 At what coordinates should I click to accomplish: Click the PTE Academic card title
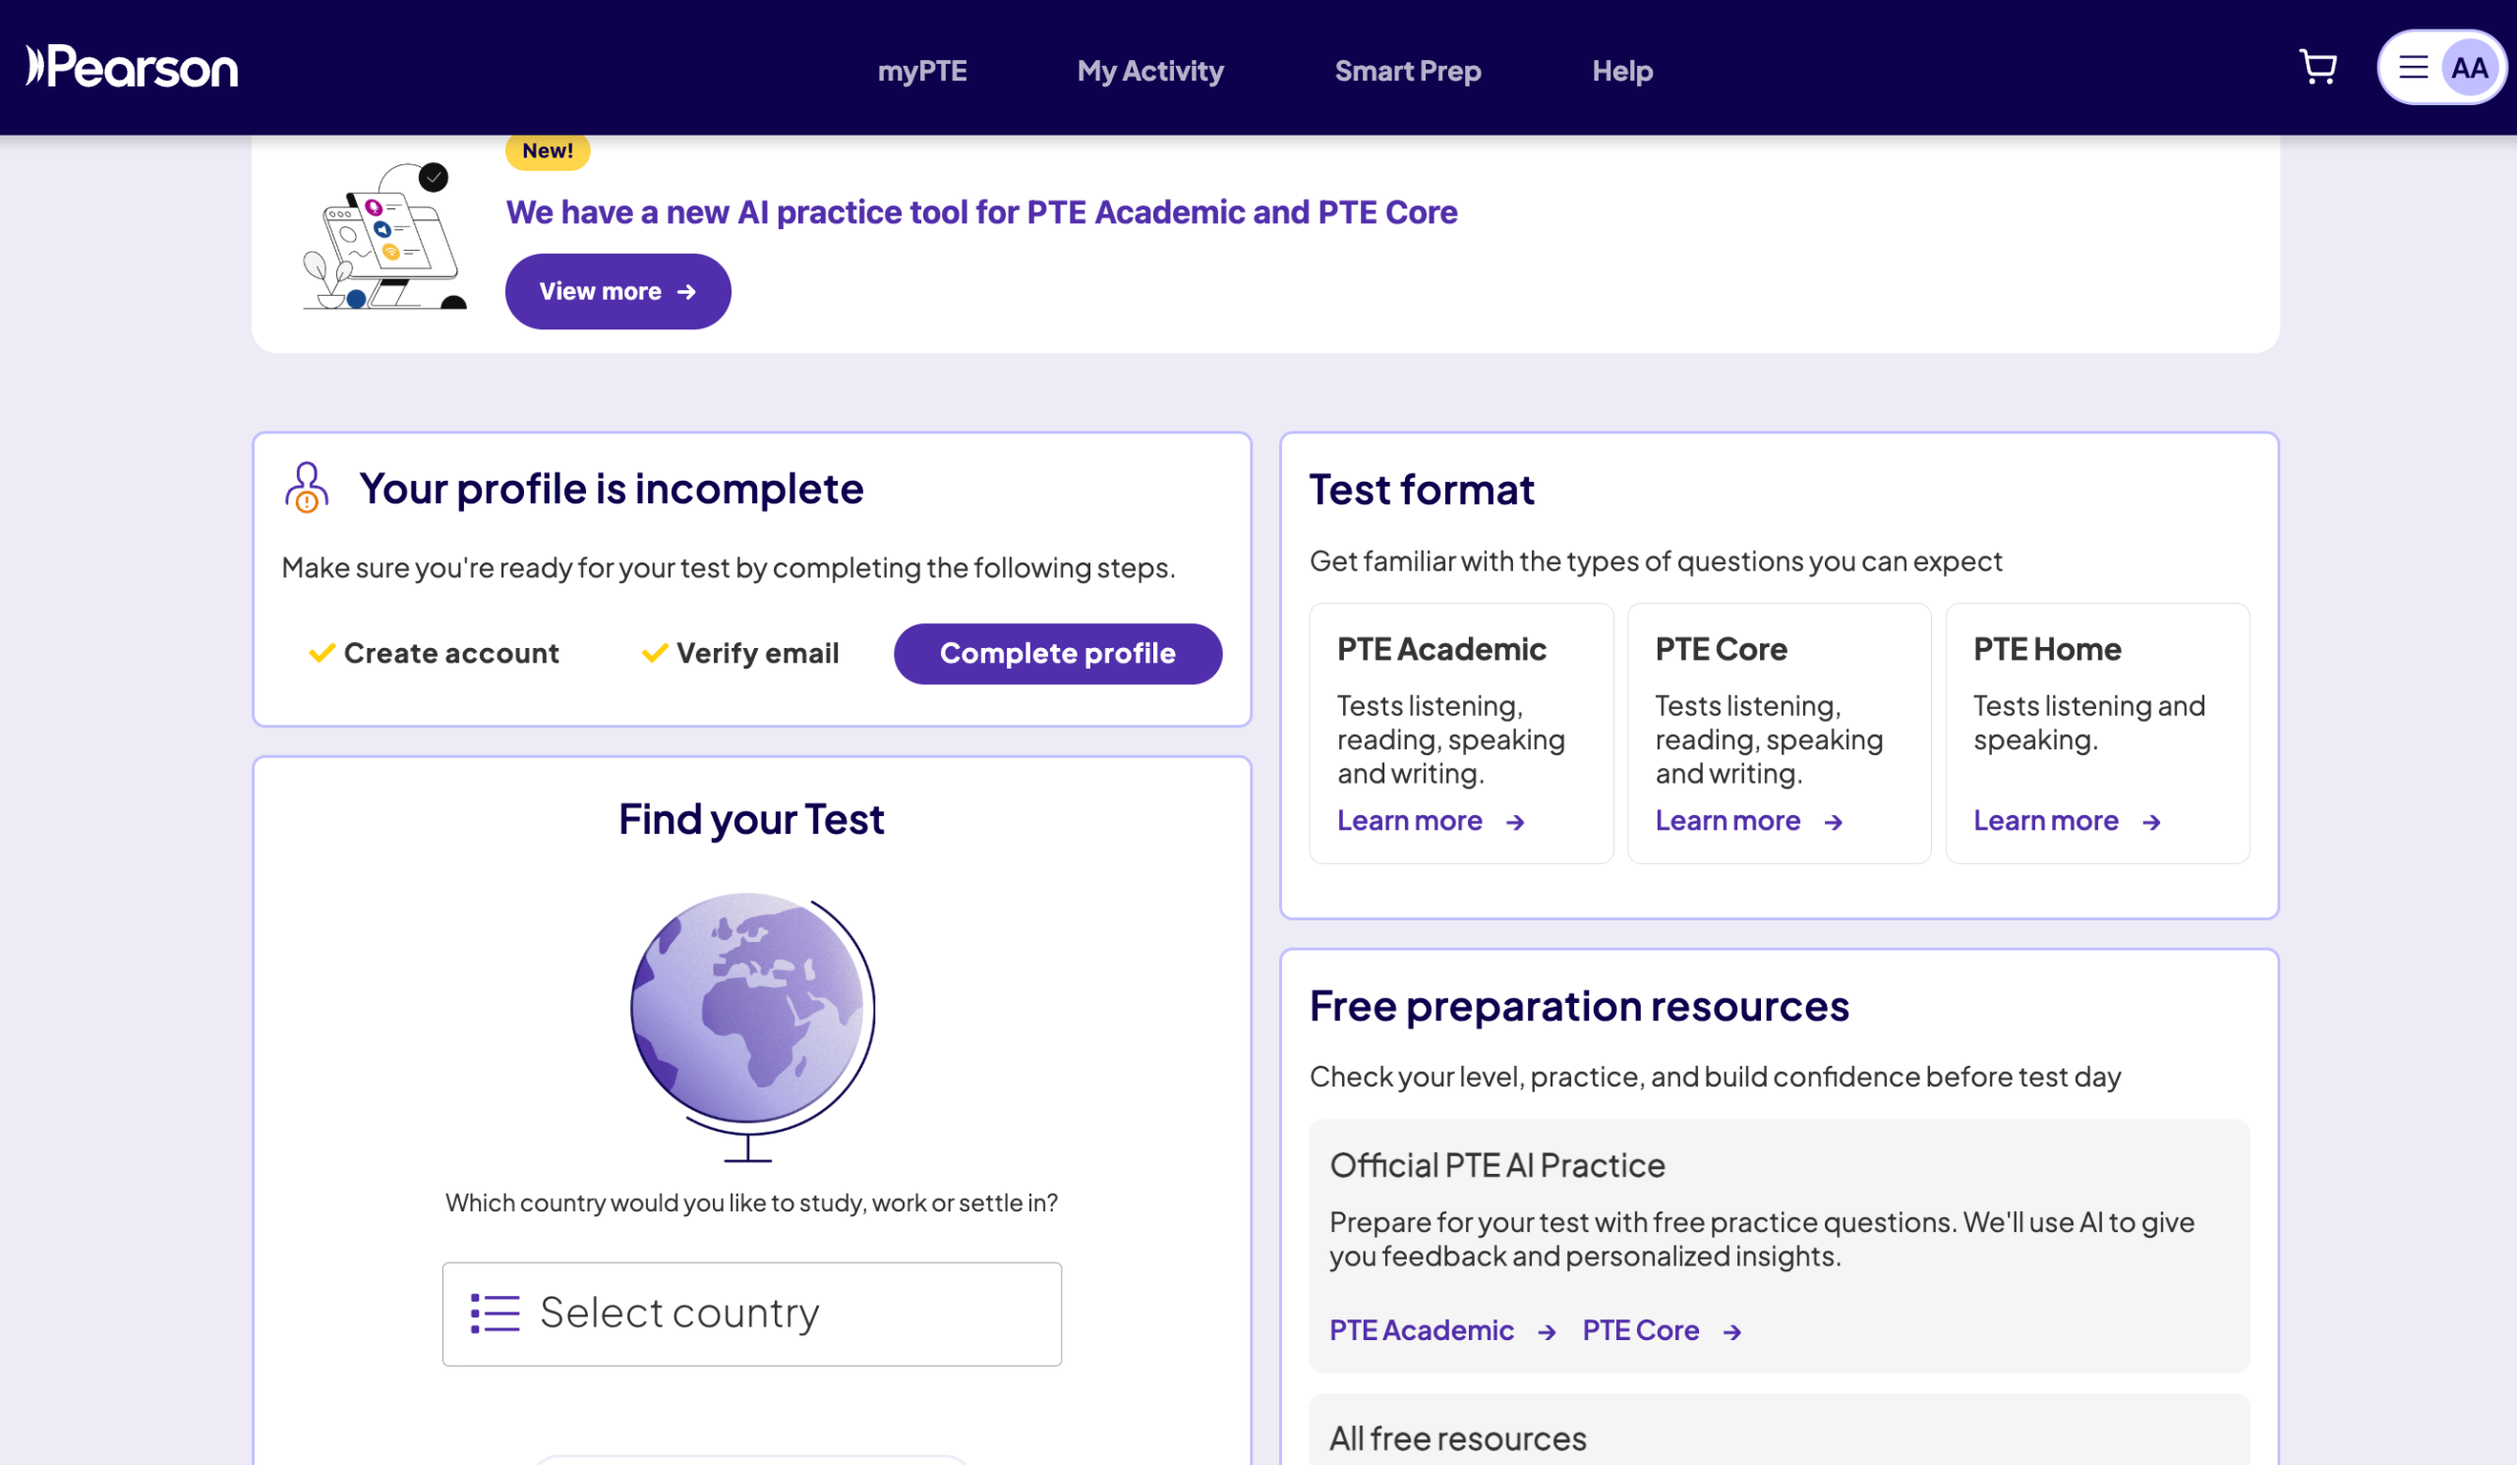1441,649
